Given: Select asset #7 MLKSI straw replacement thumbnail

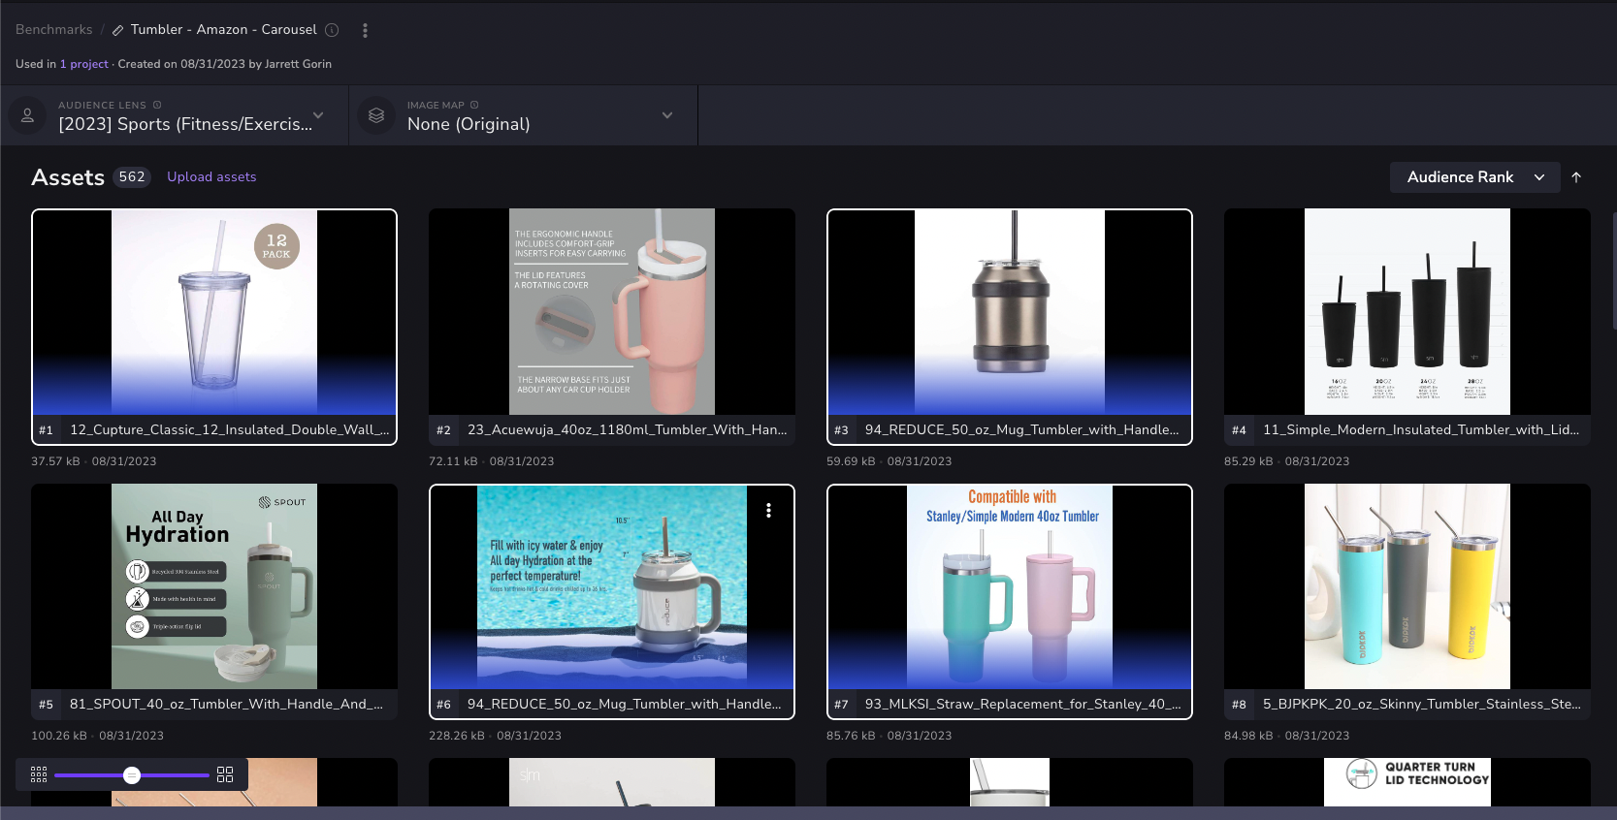Looking at the screenshot, I should [x=1010, y=587].
